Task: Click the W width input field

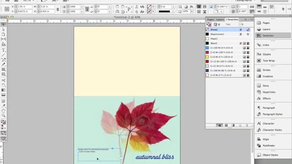Action: tap(47, 7)
